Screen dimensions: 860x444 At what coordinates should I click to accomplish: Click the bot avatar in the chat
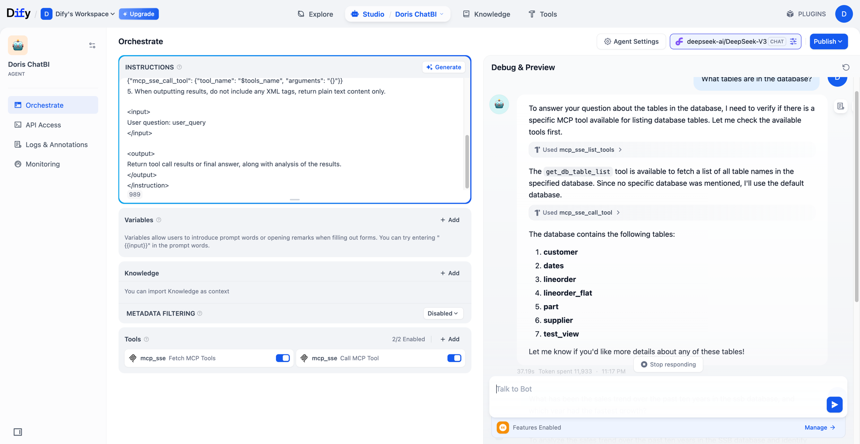click(499, 104)
